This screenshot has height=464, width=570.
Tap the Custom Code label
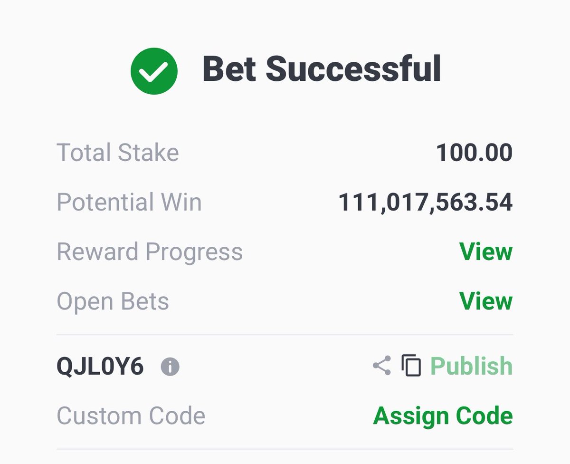tap(131, 416)
